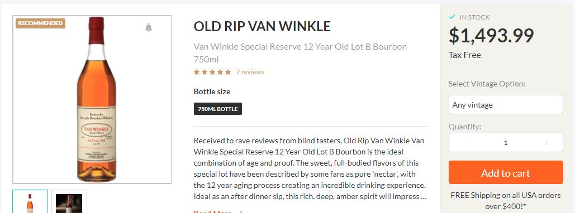Select the 750ML BOTTLE size option
This screenshot has height=213, width=575.
coord(218,109)
